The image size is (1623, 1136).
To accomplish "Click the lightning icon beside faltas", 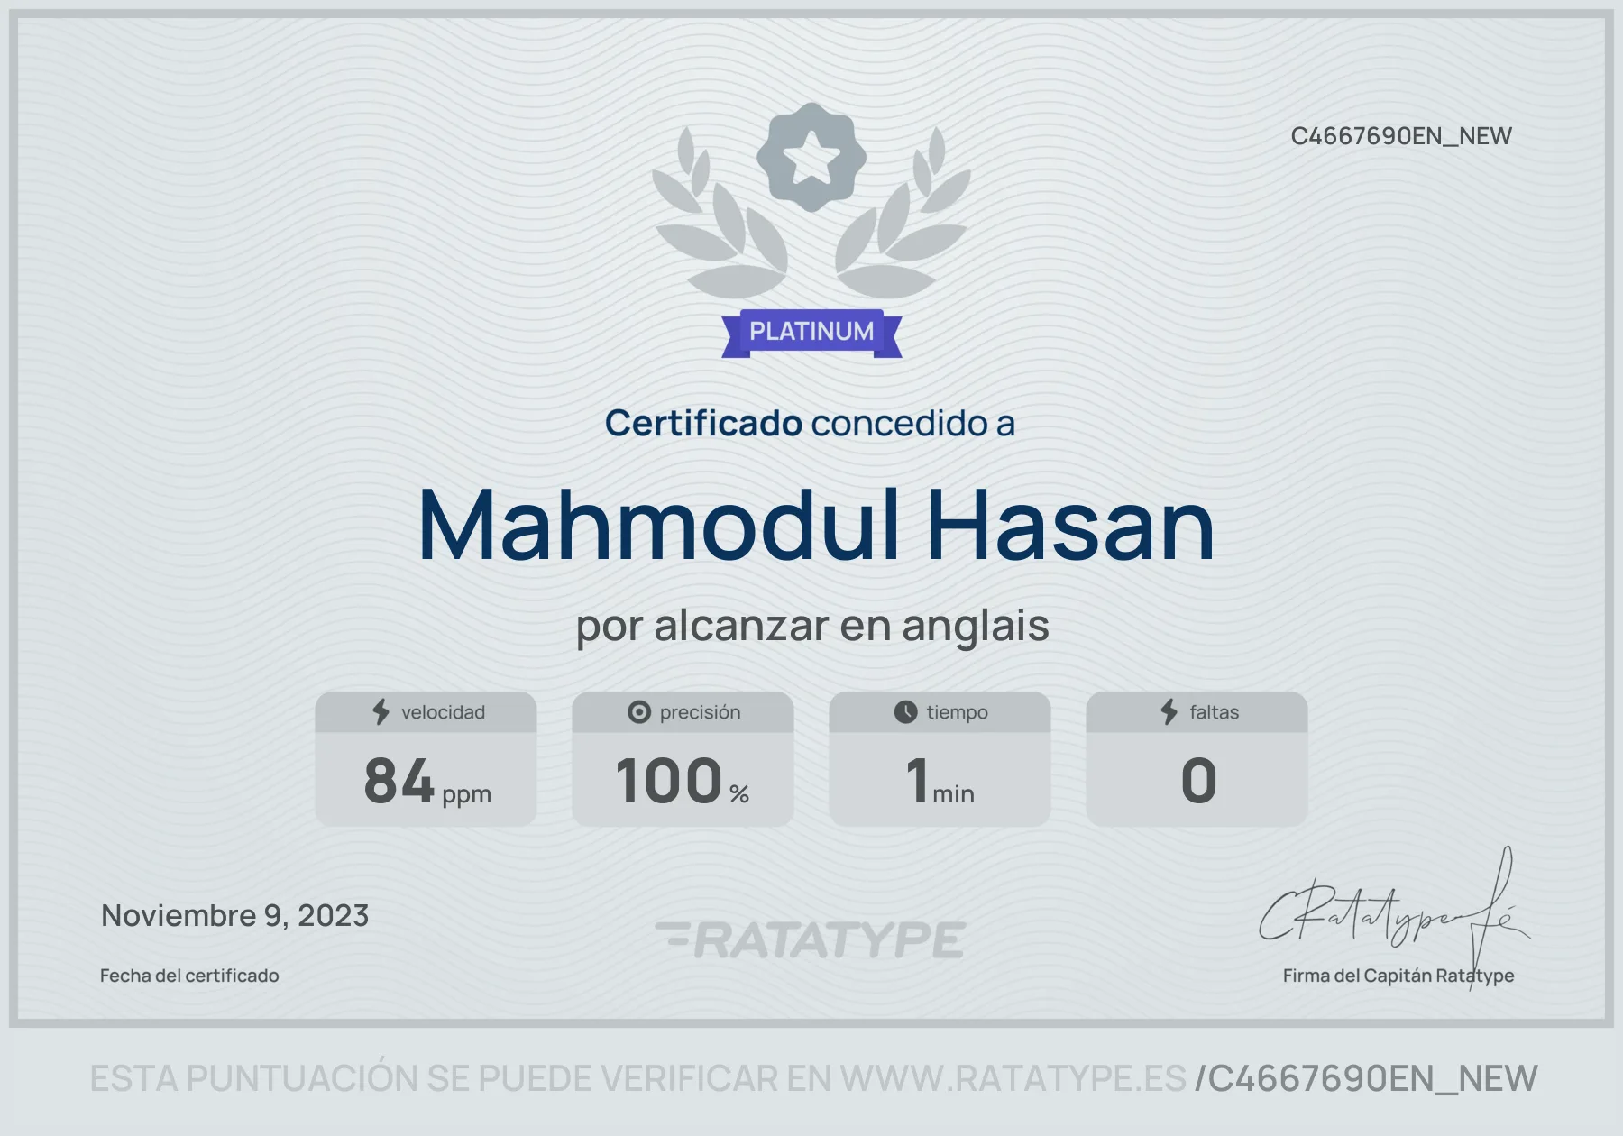I will (1169, 712).
